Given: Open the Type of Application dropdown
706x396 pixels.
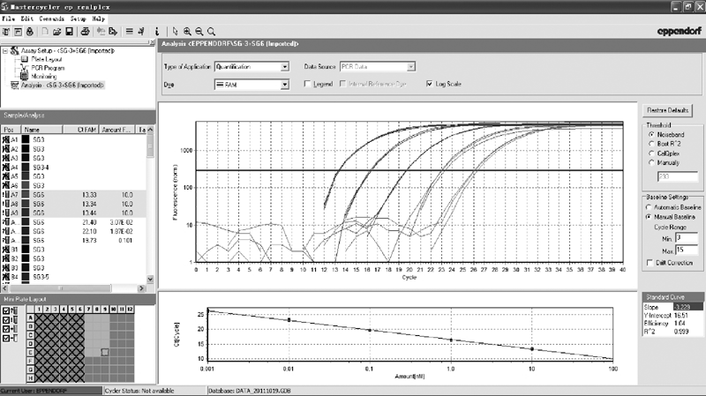Looking at the screenshot, I should (284, 67).
